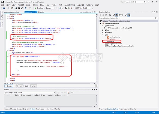Switch to Team Explorer tab
159x114 pixels.
point(124,109)
